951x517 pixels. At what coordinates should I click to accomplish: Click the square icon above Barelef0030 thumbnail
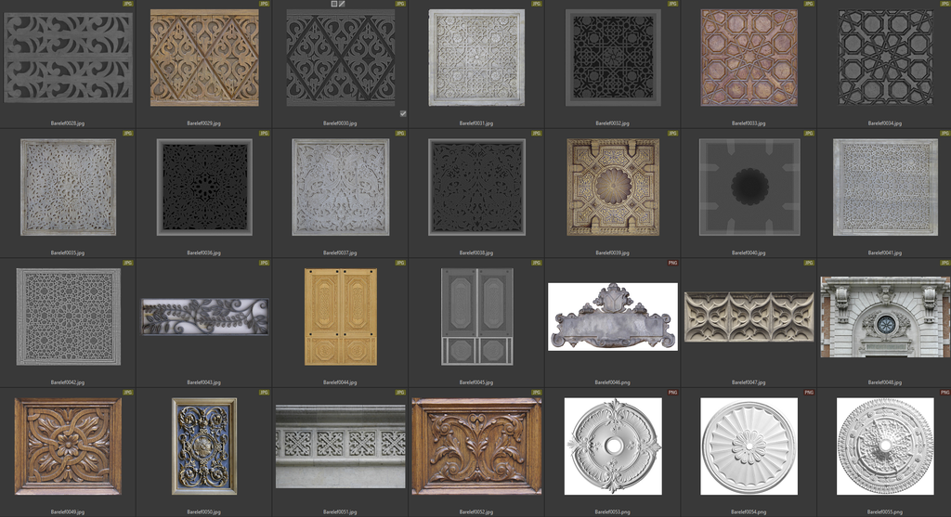[x=334, y=4]
